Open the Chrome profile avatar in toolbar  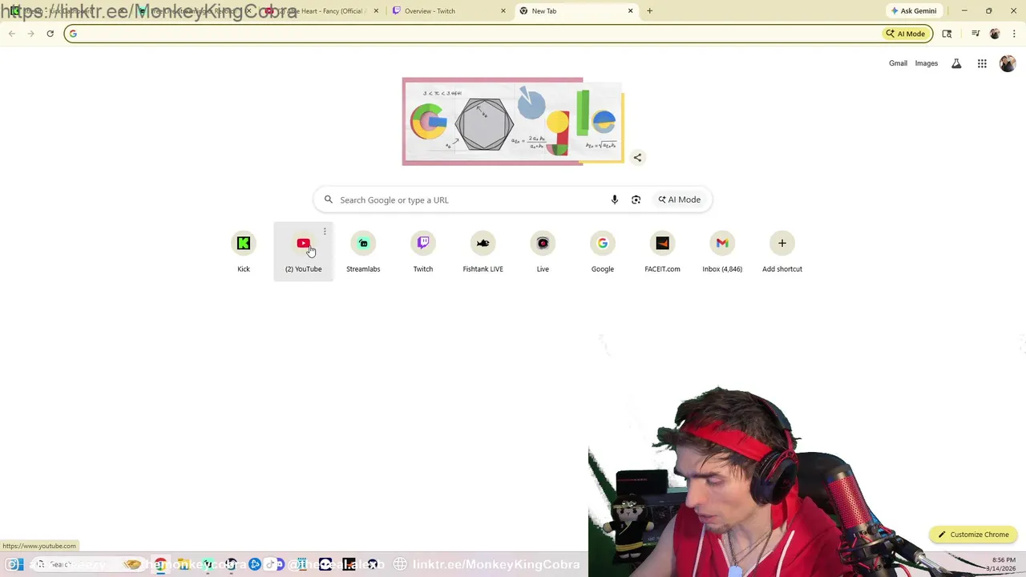point(995,34)
